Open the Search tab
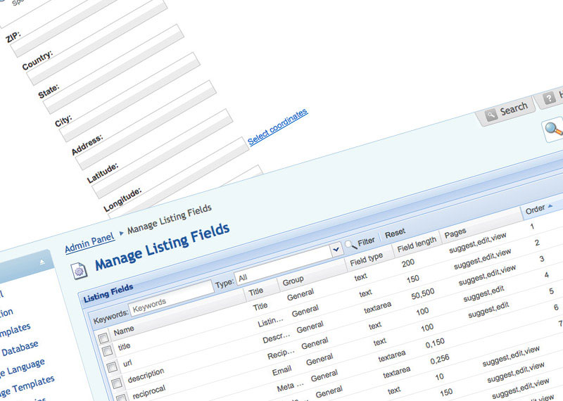 pos(506,111)
